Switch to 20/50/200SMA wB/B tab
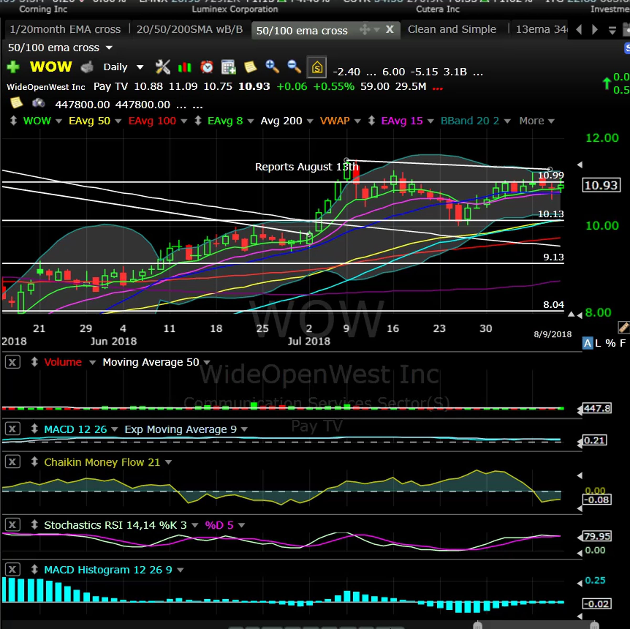The height and width of the screenshot is (629, 630). (190, 29)
